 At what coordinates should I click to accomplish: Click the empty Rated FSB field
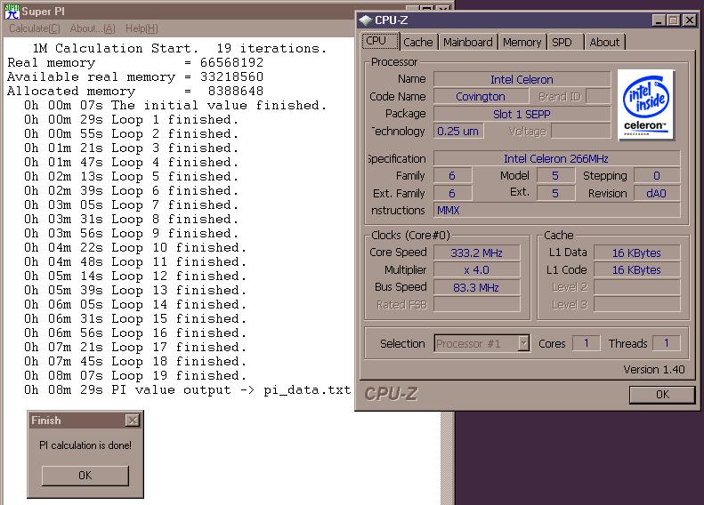(x=476, y=304)
